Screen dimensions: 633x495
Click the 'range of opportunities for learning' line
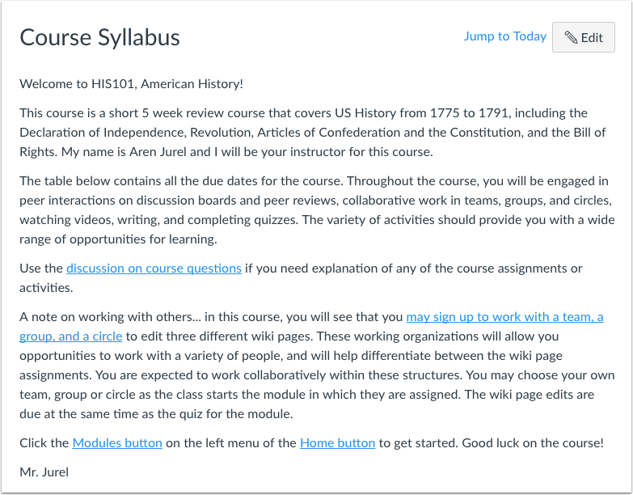pyautogui.click(x=118, y=239)
